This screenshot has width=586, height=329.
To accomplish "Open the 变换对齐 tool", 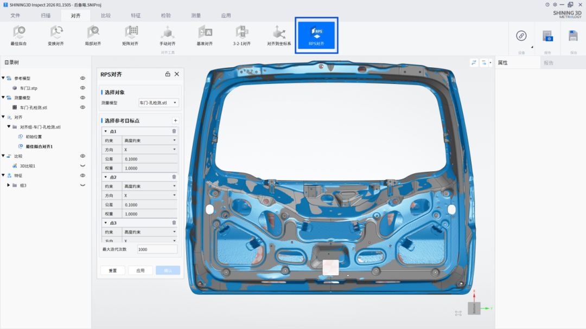I will (56, 36).
